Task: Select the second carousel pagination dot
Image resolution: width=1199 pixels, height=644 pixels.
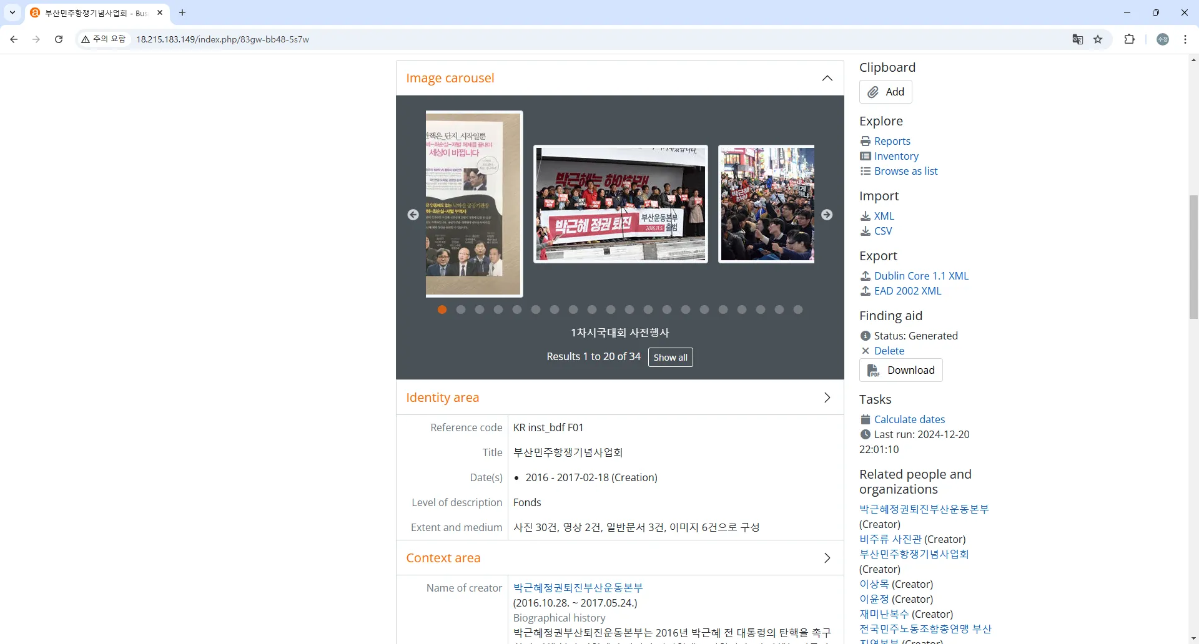Action: (461, 310)
